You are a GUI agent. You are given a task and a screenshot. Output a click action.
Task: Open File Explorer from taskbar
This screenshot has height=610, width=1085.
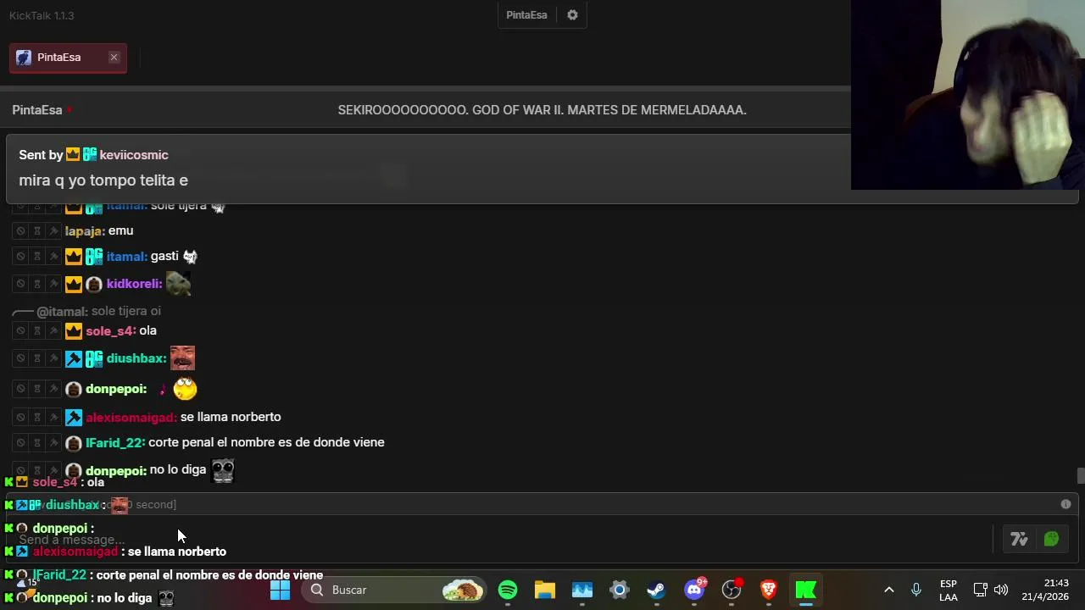click(x=545, y=590)
